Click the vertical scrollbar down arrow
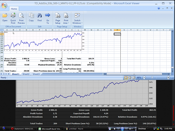This screenshot has height=131, width=175. tap(172, 71)
